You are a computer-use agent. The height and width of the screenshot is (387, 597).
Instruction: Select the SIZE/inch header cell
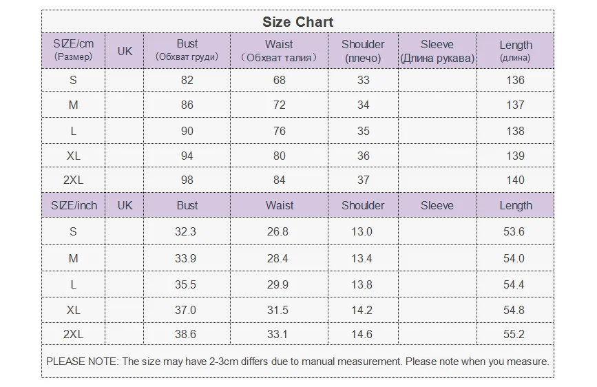point(74,205)
